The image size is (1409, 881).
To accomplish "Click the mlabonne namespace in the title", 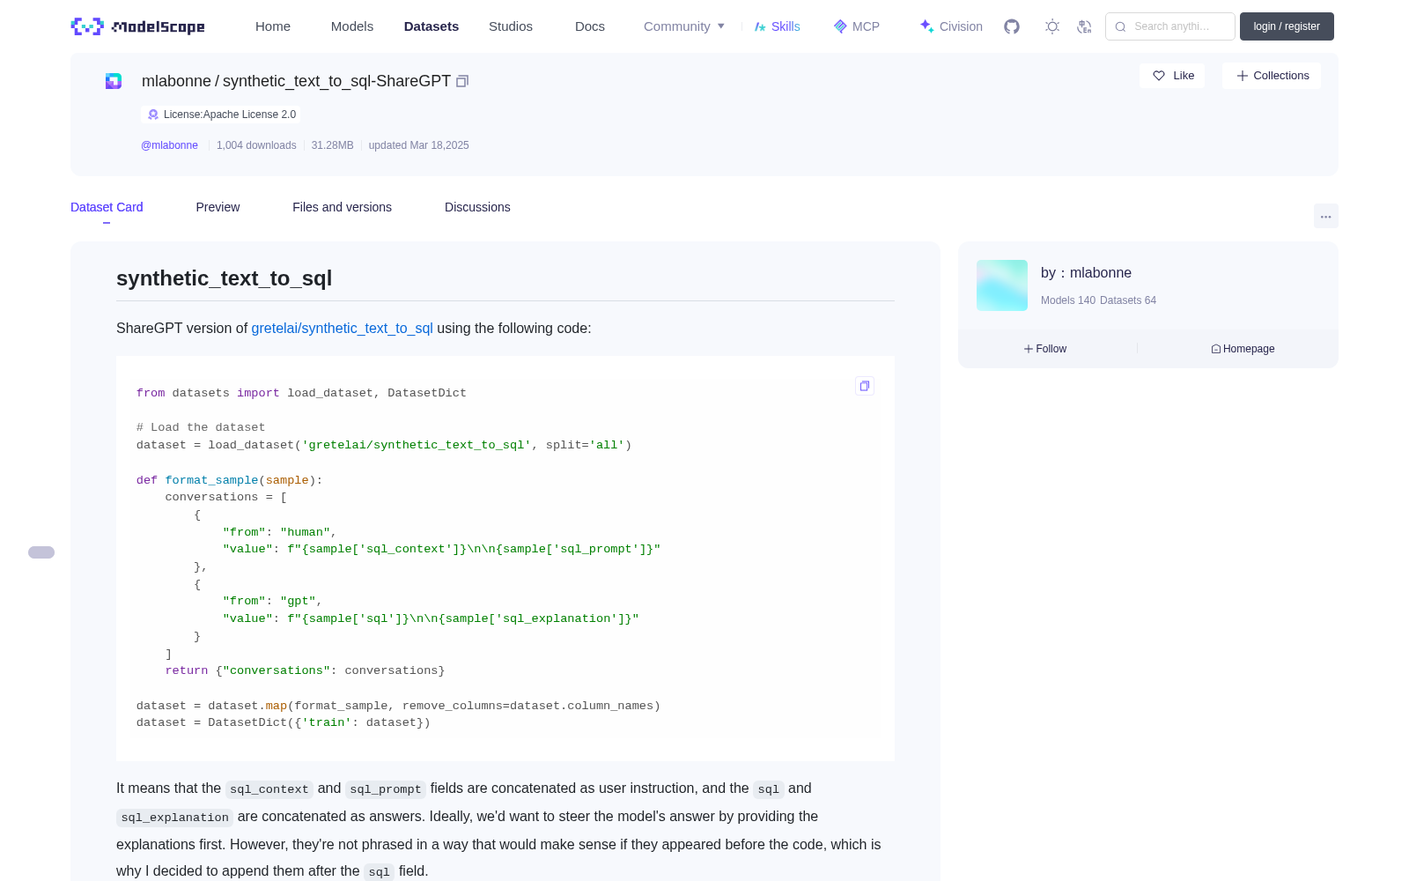I will (176, 81).
